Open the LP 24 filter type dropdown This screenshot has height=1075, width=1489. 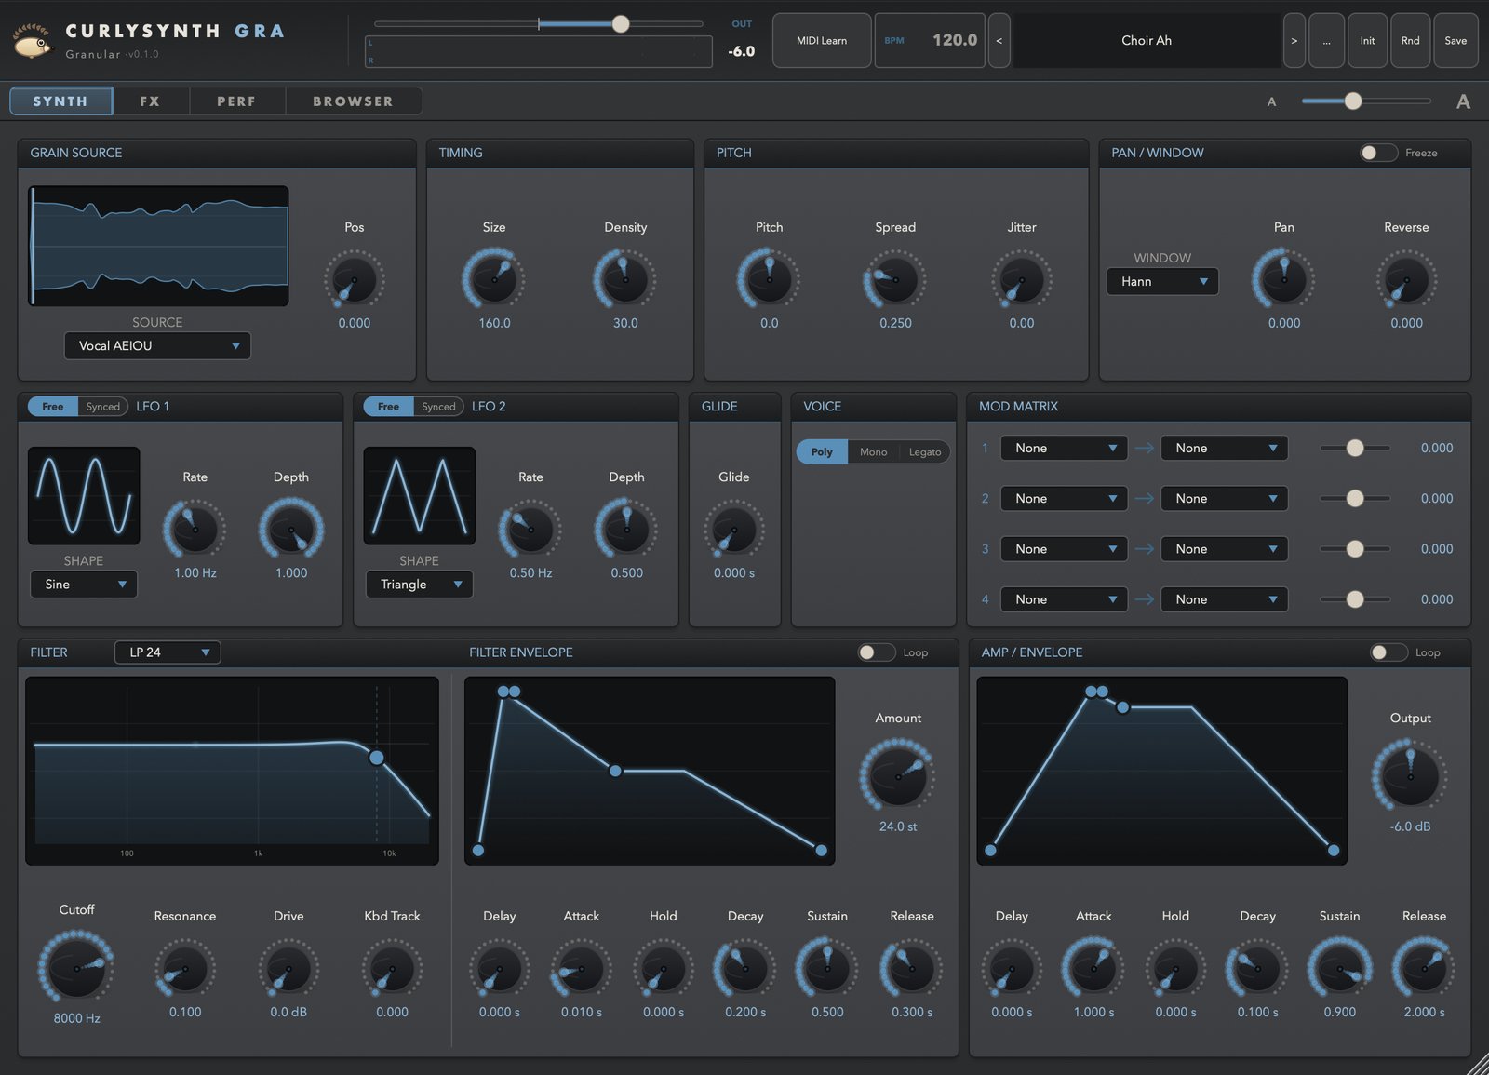pyautogui.click(x=168, y=652)
